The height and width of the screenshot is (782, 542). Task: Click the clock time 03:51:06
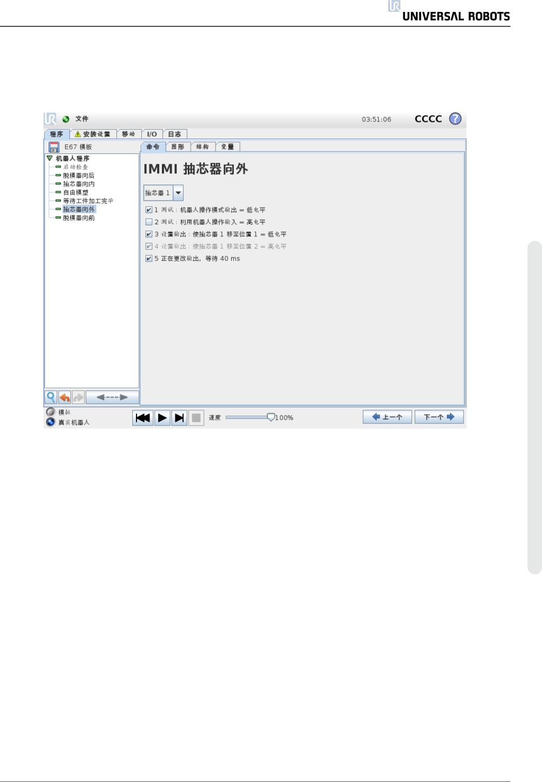(377, 119)
